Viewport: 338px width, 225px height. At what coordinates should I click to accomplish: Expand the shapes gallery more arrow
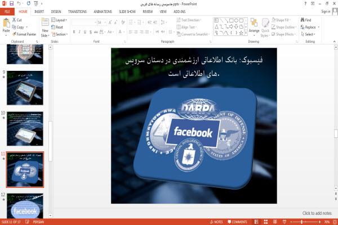246,33
